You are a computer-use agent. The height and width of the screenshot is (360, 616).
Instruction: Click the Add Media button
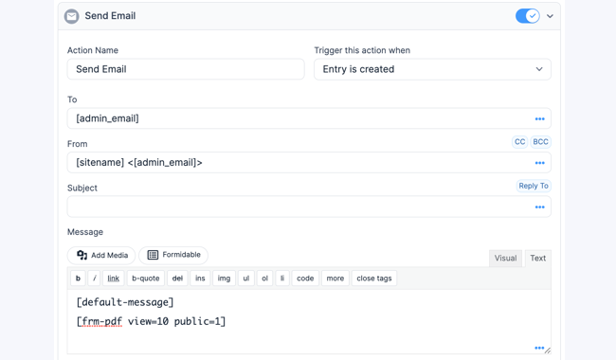pyautogui.click(x=101, y=255)
